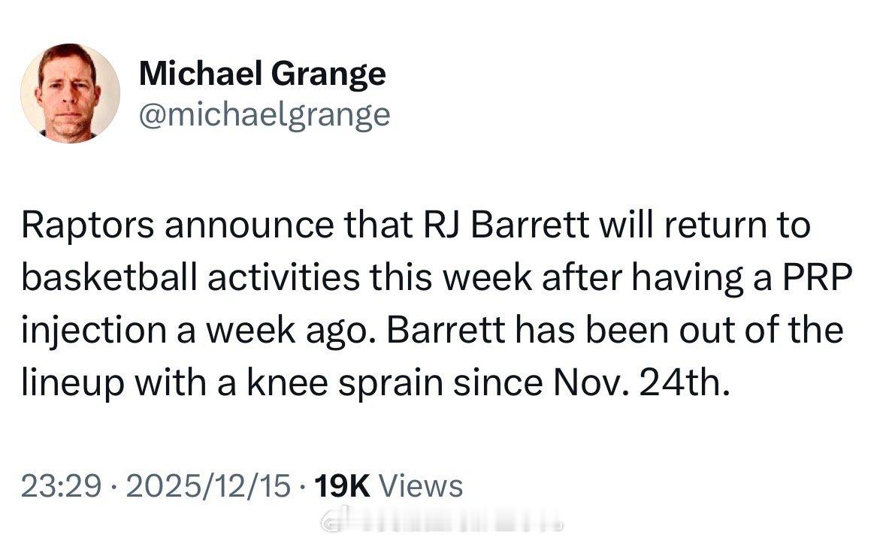Click the 23:29 timestamp
The image size is (886, 541).
pos(61,485)
